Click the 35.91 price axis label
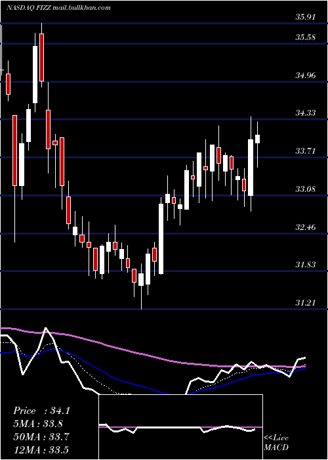 [x=306, y=17]
